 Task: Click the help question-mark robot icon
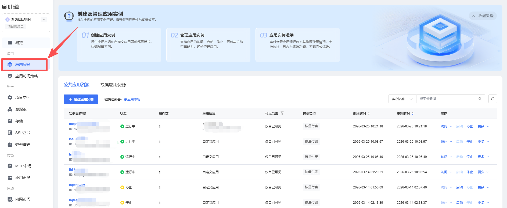[69, 16]
